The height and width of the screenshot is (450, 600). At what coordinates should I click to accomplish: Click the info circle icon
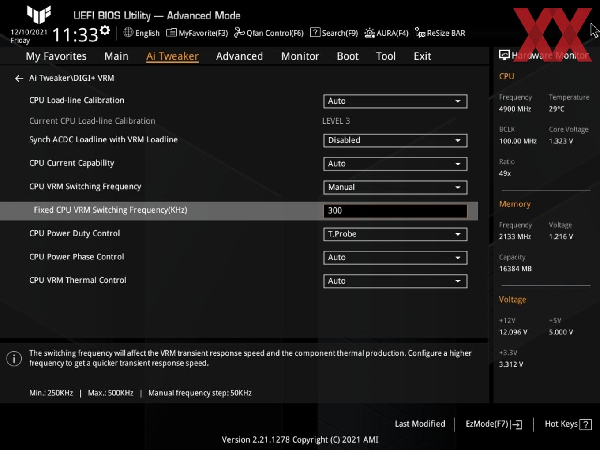(14, 358)
